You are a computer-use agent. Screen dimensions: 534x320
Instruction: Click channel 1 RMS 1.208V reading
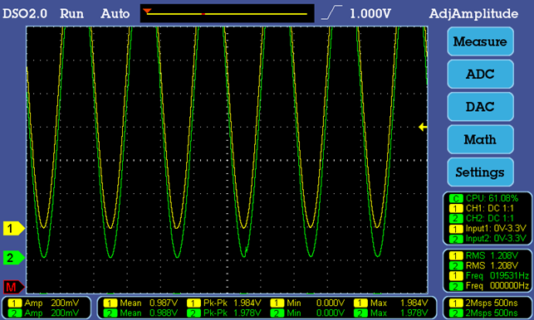(484, 255)
